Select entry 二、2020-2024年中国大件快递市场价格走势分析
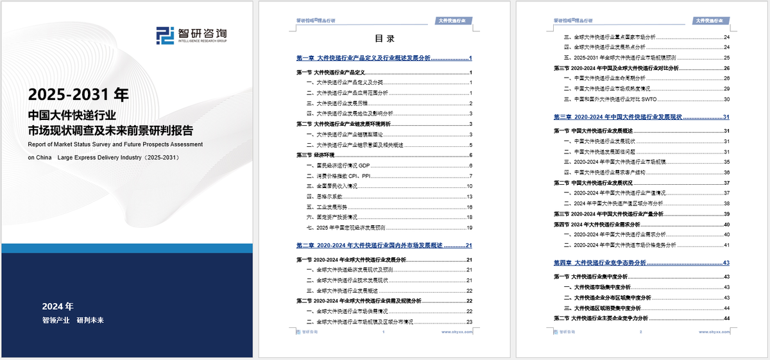The height and width of the screenshot is (360, 770). point(646,245)
